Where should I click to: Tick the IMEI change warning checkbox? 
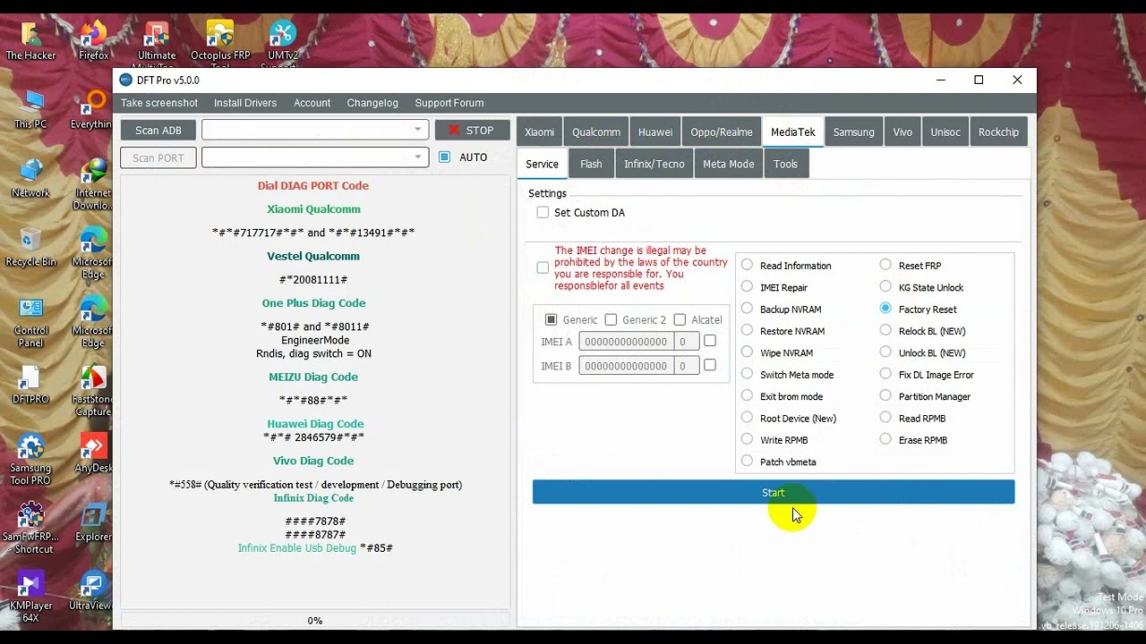point(543,267)
